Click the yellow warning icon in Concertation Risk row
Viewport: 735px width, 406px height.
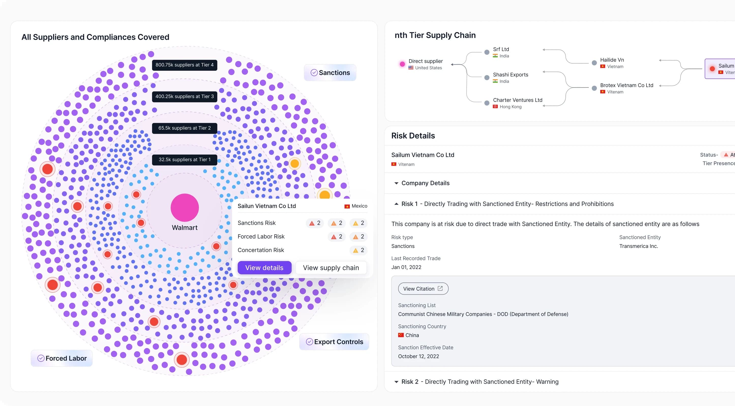[355, 250]
